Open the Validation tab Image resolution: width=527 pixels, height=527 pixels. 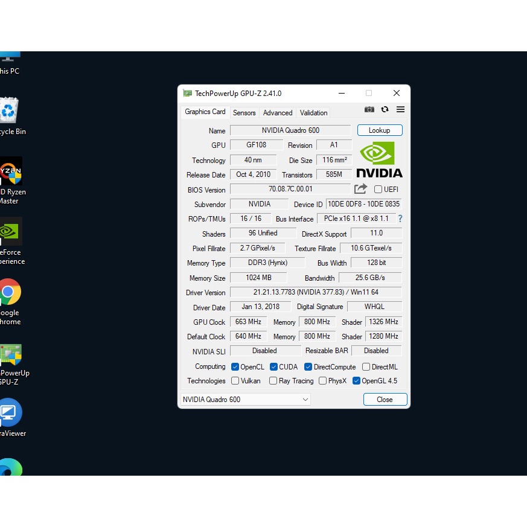click(x=314, y=113)
